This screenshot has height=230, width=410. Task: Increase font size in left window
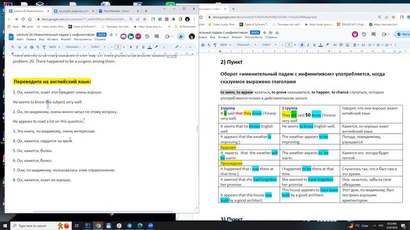[x=124, y=47]
